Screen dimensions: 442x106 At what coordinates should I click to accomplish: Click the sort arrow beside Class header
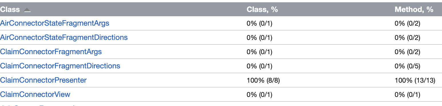coord(27,10)
